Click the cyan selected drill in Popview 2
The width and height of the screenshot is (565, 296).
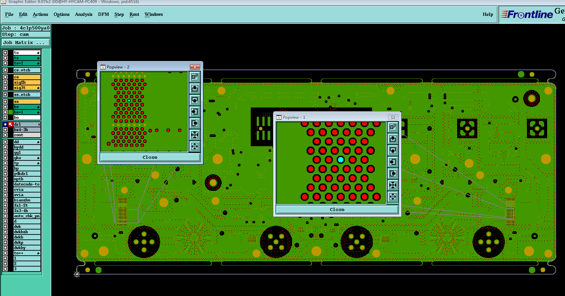[x=129, y=101]
